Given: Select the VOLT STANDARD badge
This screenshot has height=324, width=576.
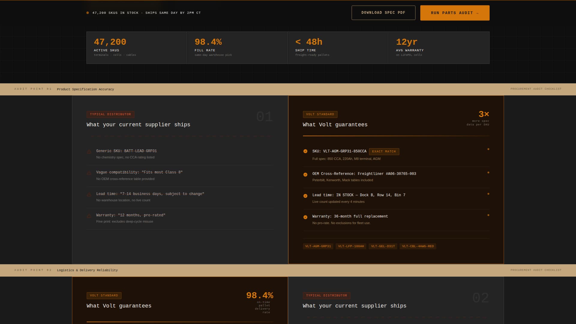Looking at the screenshot, I should pyautogui.click(x=320, y=114).
